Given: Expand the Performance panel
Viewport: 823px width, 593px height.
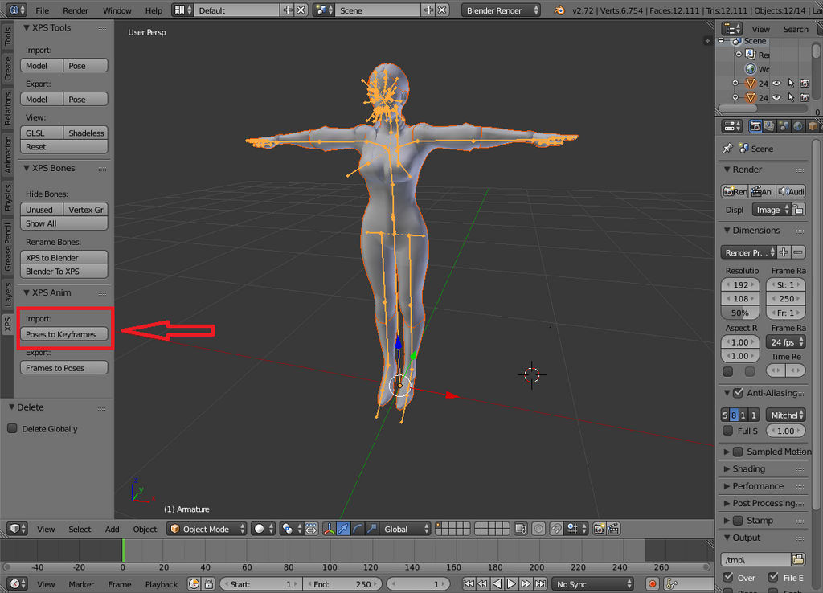Looking at the screenshot, I should click(x=727, y=486).
